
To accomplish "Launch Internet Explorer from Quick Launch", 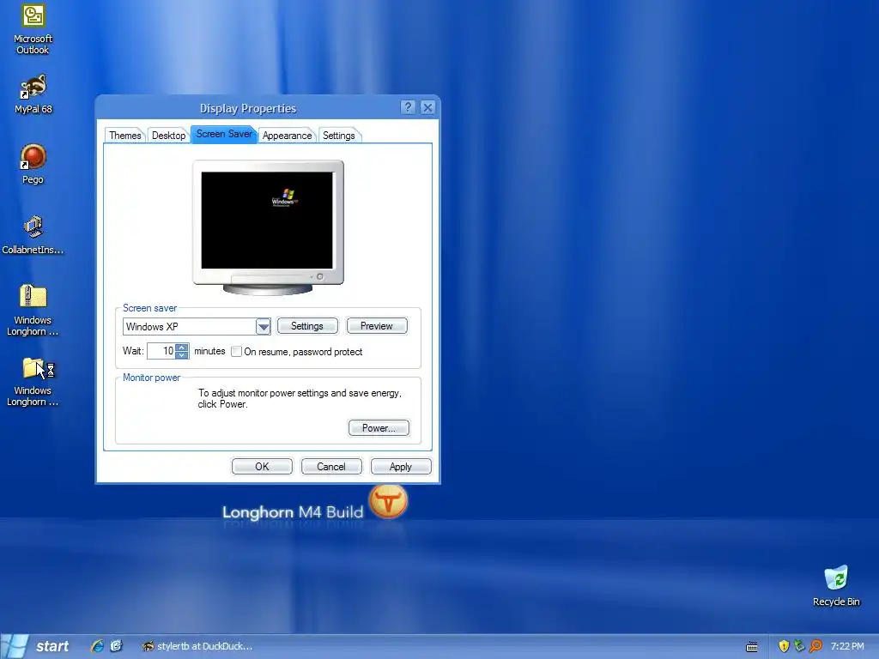I will 97,646.
